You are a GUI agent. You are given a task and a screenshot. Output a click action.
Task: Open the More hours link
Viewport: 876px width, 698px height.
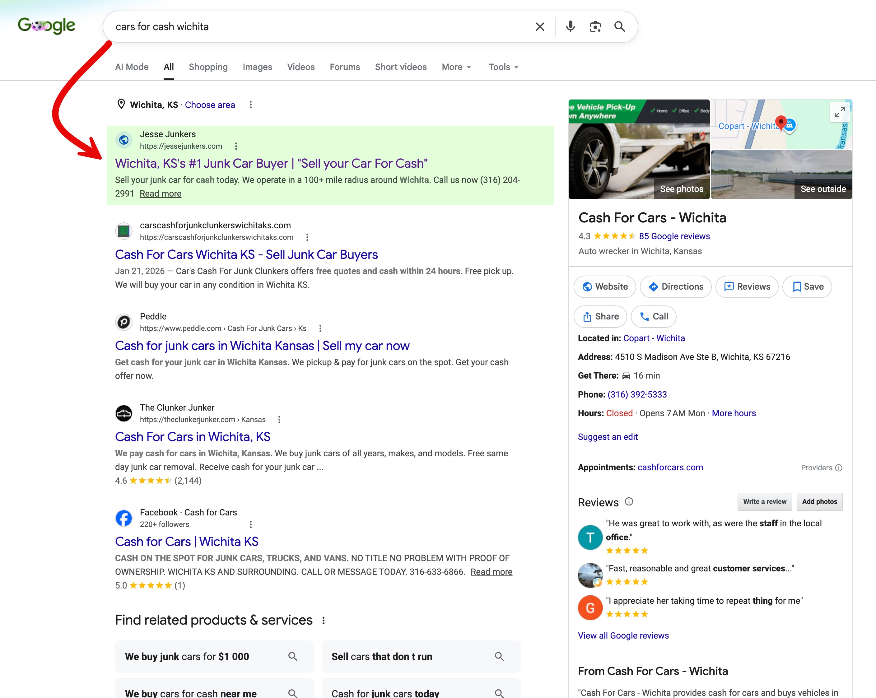[x=734, y=414]
